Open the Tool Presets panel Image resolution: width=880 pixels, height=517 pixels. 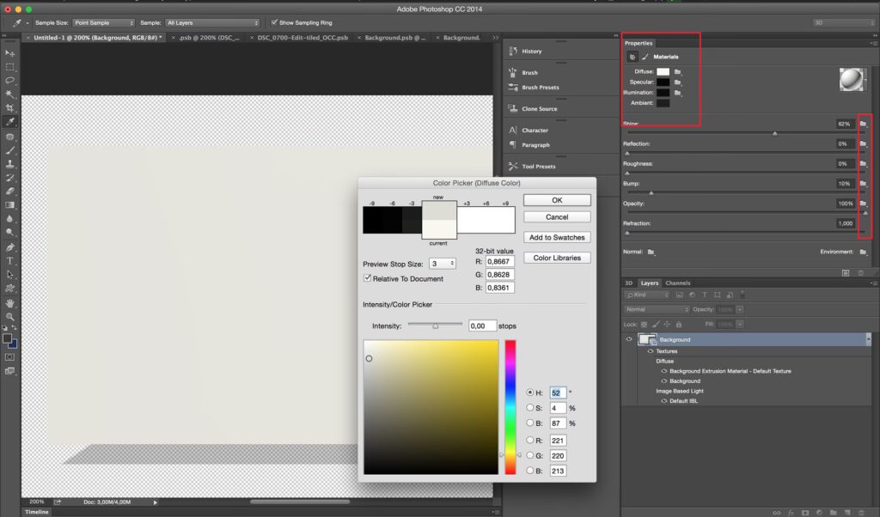[x=538, y=167]
